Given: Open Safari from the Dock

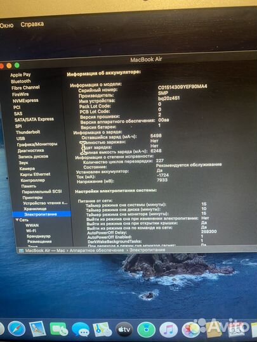Looking at the screenshot, I should coord(16,329).
